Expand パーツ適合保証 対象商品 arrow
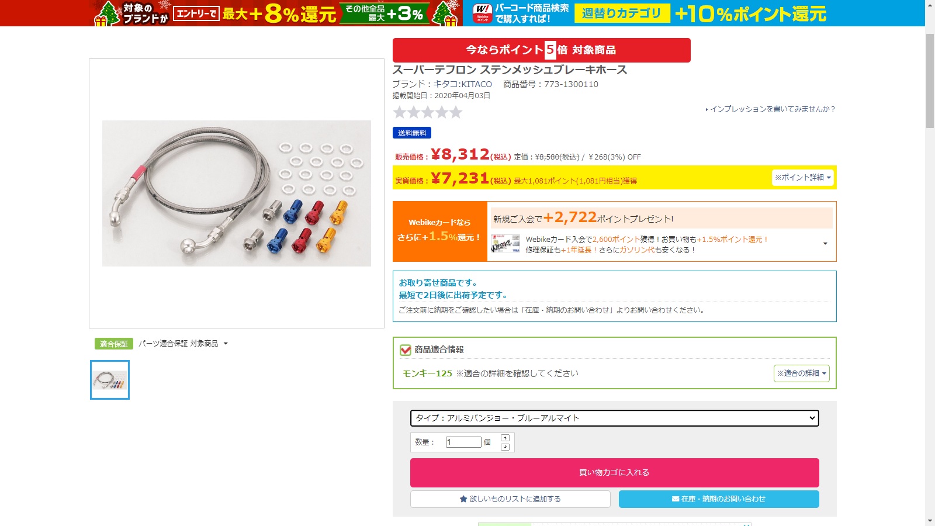 coord(226,344)
